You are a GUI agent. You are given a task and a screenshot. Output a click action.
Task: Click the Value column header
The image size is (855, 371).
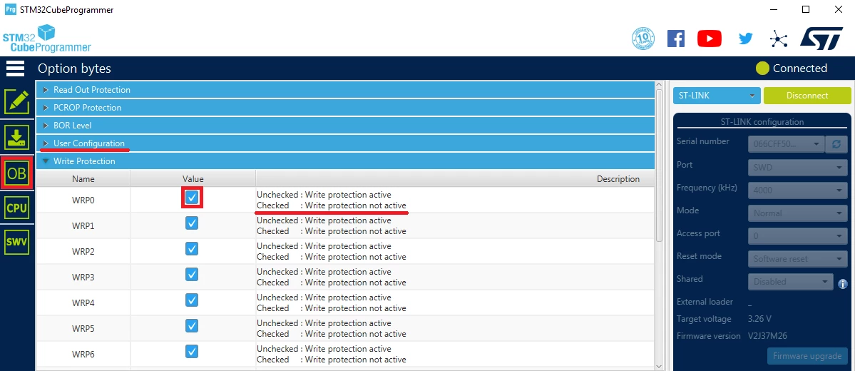[193, 178]
